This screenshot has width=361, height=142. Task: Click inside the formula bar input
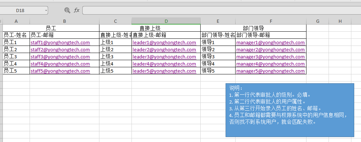[x=222, y=10]
